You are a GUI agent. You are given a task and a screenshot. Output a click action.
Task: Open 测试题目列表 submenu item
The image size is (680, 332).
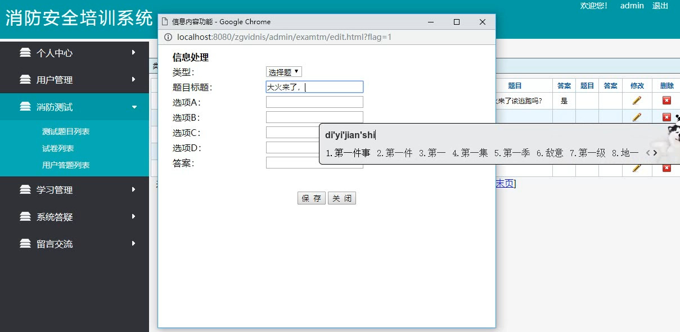(x=66, y=131)
